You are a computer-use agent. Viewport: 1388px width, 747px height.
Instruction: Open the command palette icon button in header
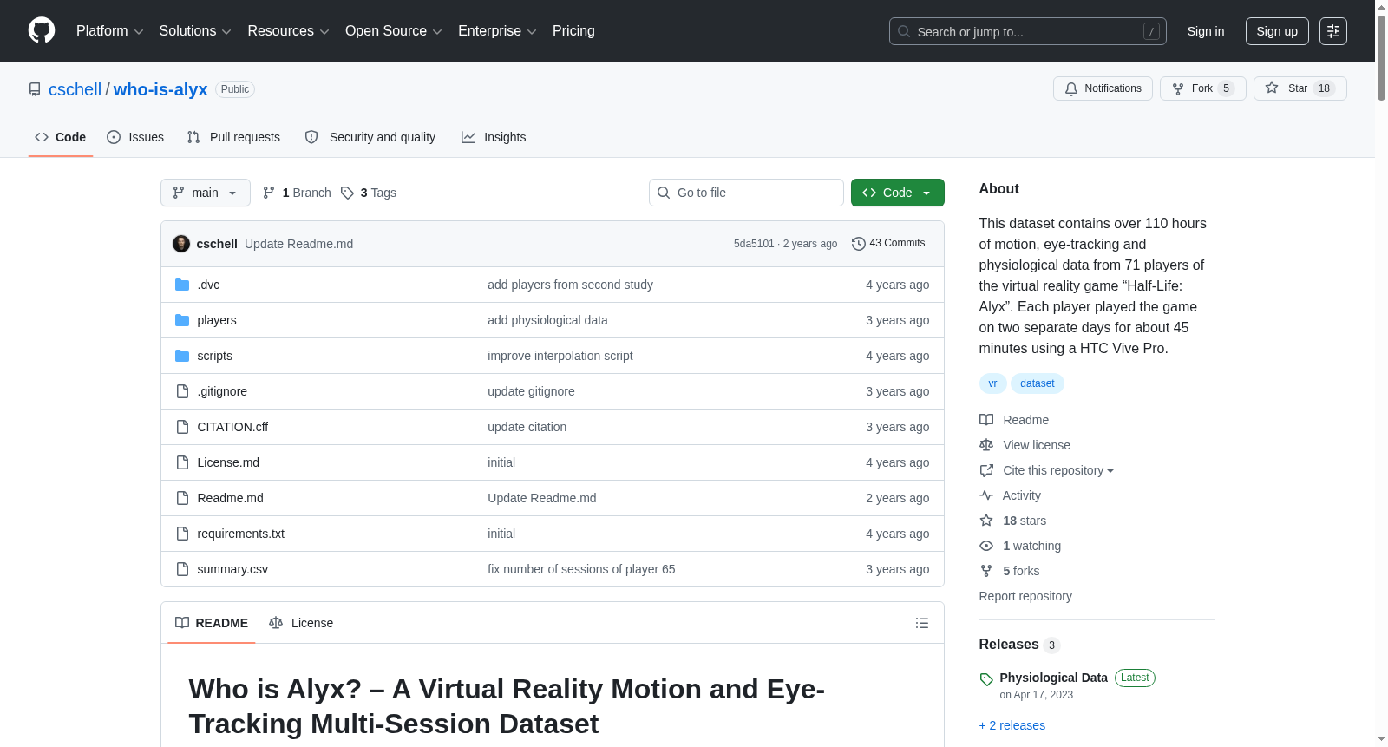1333,31
